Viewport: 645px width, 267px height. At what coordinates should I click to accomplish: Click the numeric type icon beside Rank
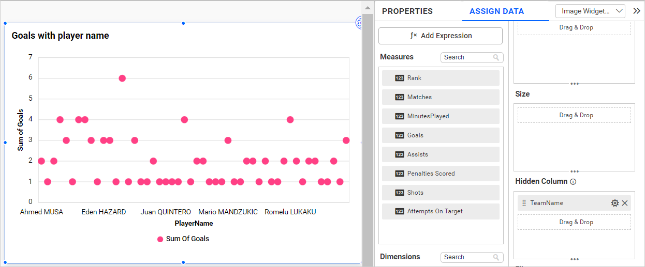pos(400,78)
